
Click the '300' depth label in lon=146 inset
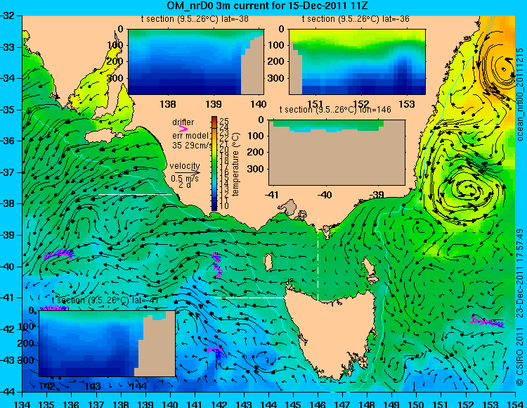click(x=256, y=169)
